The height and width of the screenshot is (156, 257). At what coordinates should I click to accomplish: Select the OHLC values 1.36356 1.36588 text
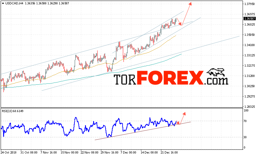[36, 3]
